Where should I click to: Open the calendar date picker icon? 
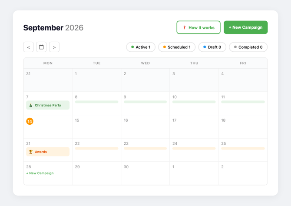coord(41,47)
